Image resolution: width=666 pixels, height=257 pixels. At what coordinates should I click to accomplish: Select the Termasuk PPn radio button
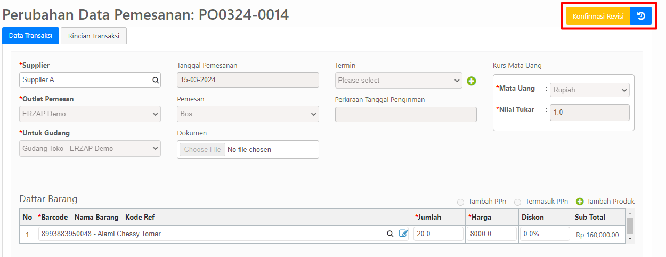[517, 202]
